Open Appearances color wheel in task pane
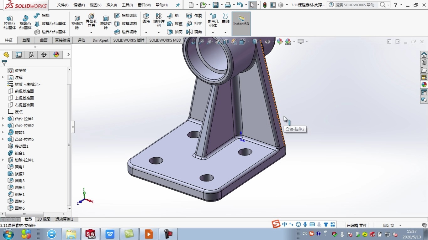The image size is (428, 240). click(424, 84)
